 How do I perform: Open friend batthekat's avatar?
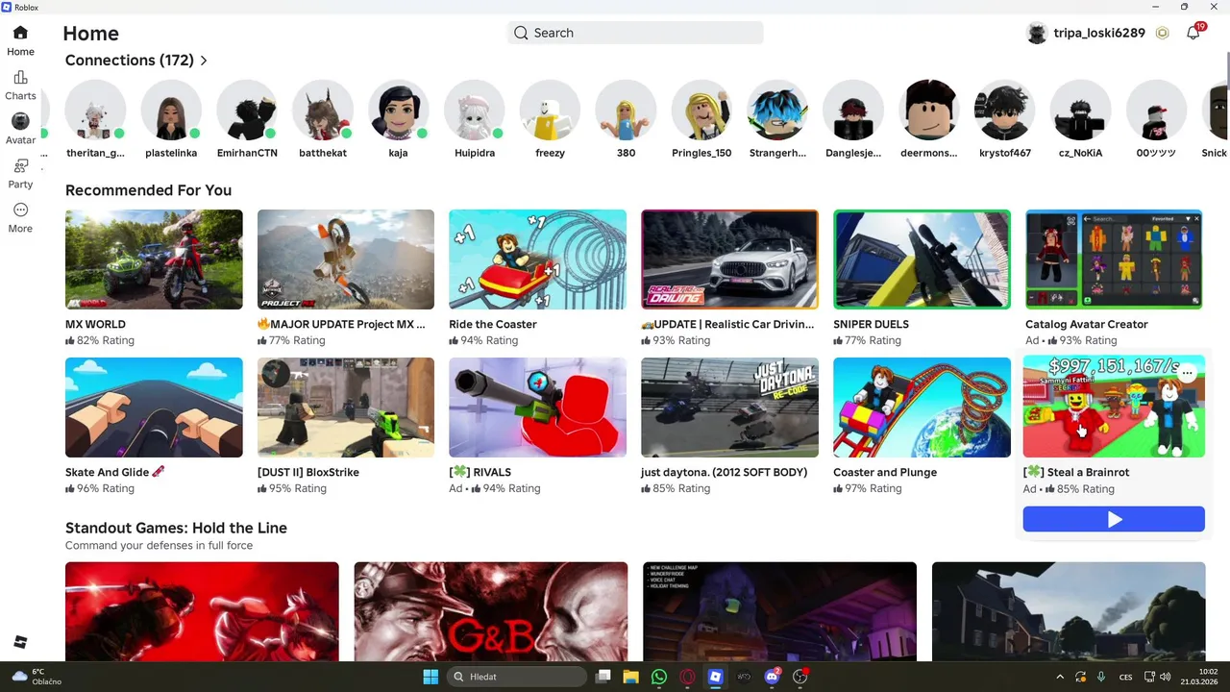[x=323, y=111]
